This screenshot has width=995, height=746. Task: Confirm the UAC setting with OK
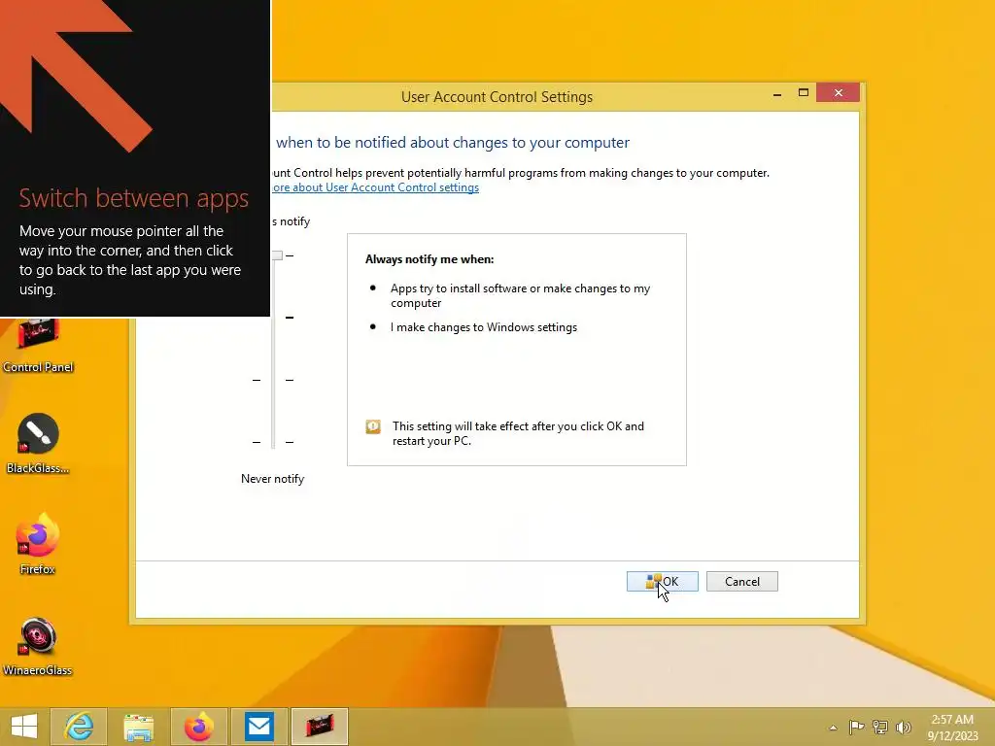coord(662,581)
